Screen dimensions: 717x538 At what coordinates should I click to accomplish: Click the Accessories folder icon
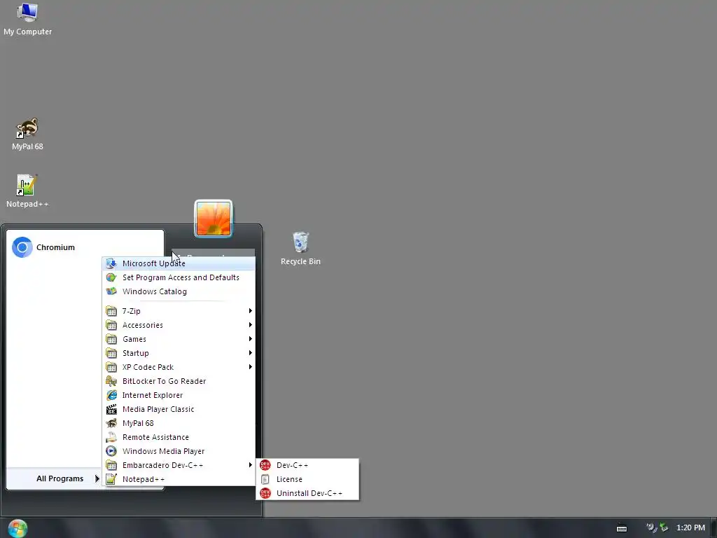[x=111, y=325]
